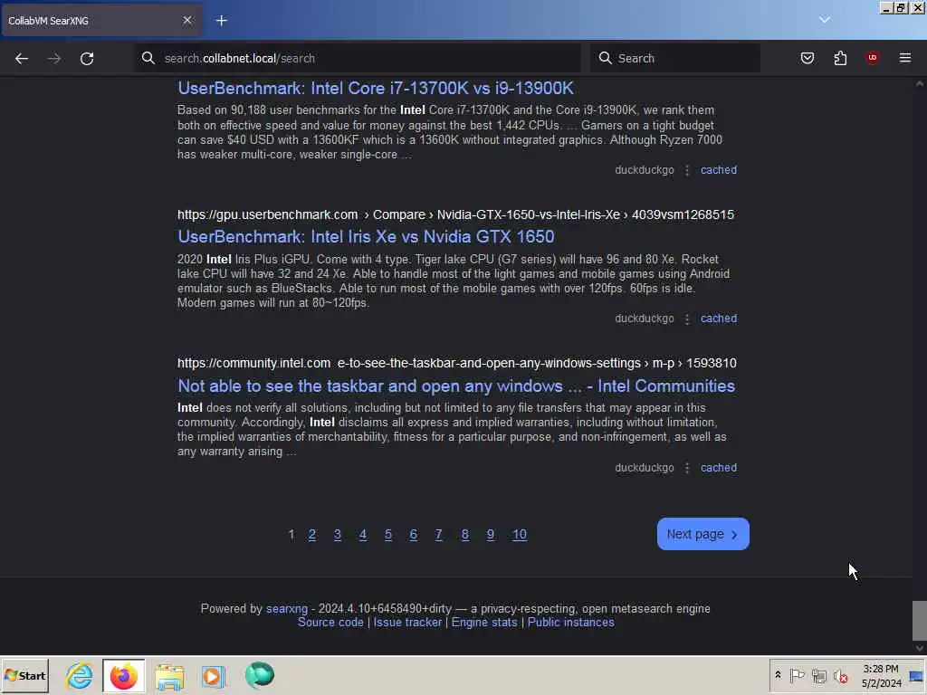
Task: Open the Firefox hamburger menu
Action: (904, 58)
